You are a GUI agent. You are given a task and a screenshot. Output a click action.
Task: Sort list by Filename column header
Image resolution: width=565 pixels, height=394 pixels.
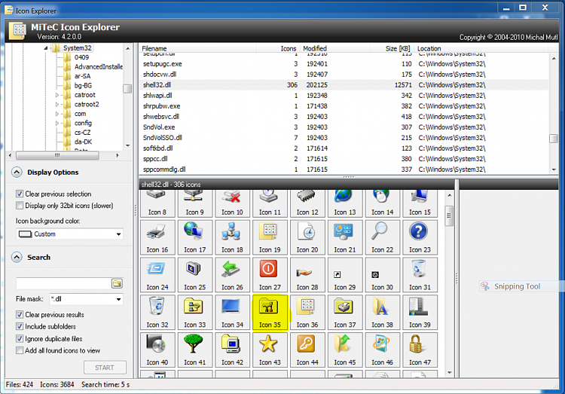tap(197, 48)
